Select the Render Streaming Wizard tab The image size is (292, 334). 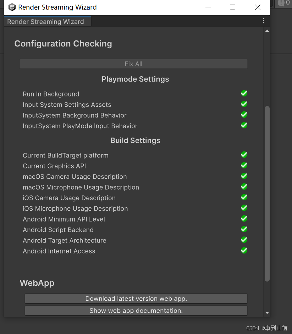pos(48,22)
